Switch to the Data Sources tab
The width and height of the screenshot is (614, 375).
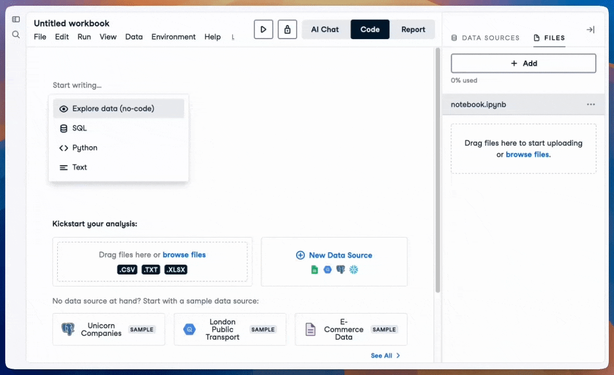(x=485, y=38)
